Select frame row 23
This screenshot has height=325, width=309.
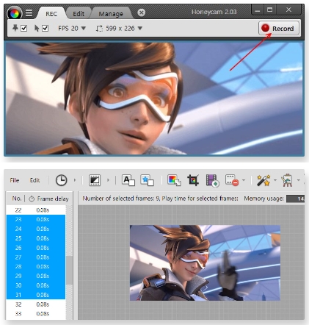pos(36,220)
